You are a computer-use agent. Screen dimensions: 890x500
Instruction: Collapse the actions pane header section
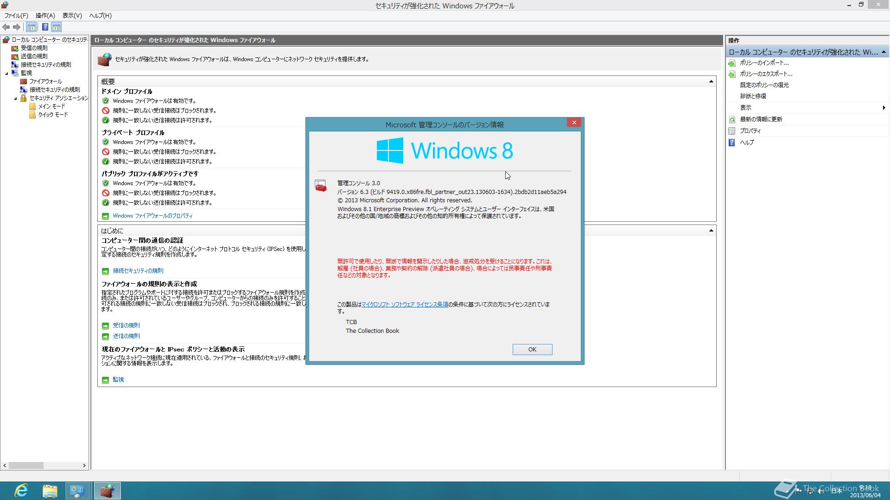pyautogui.click(x=884, y=52)
